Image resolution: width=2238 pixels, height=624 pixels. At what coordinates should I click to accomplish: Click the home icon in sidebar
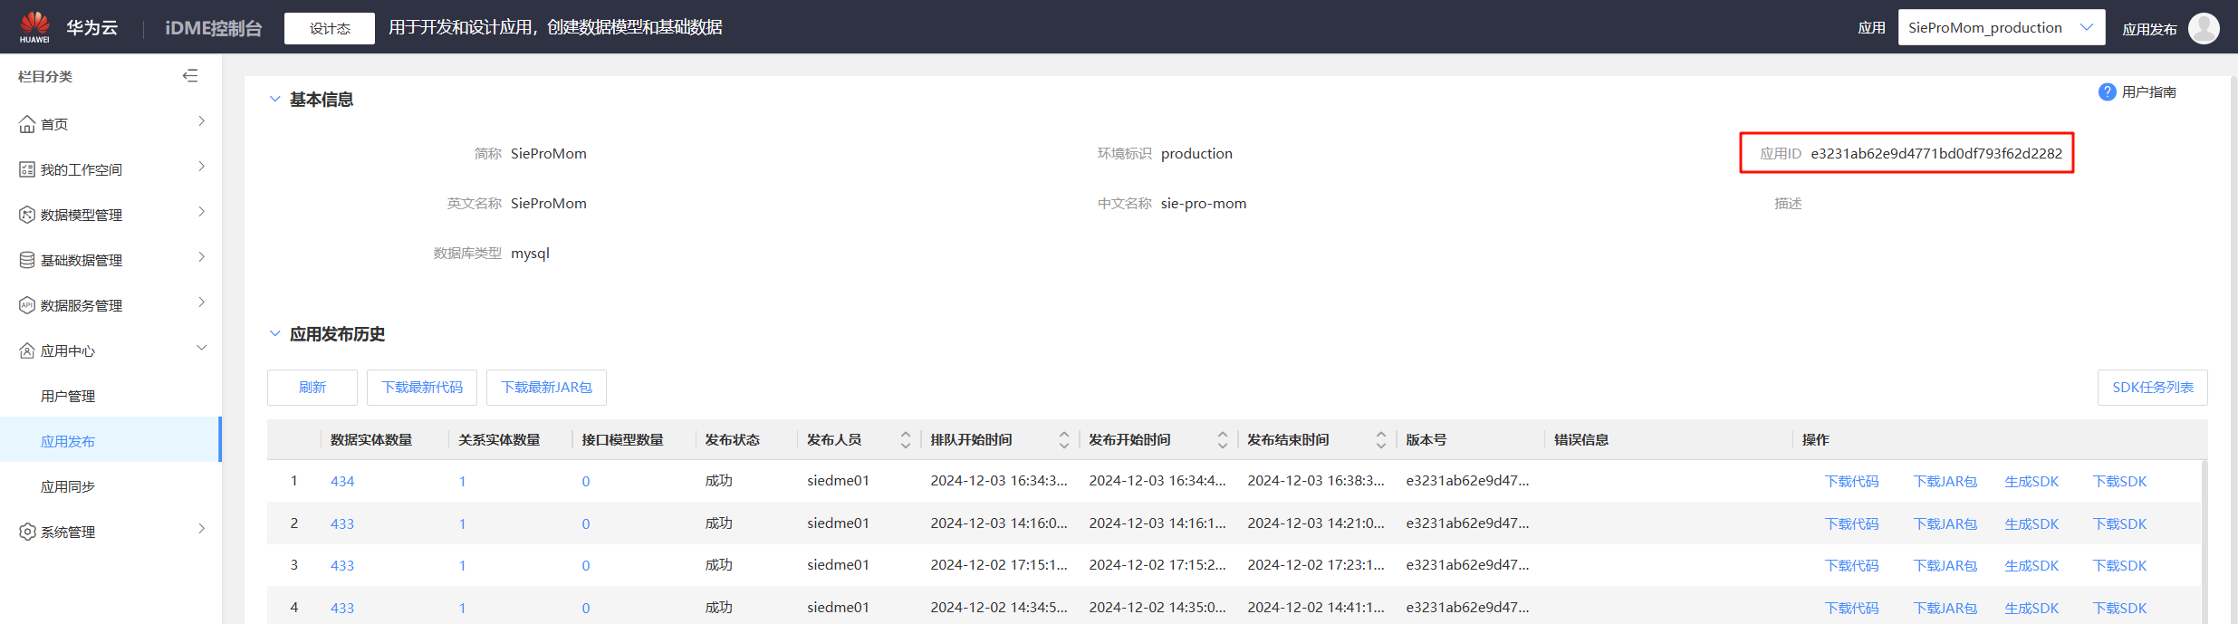[27, 125]
